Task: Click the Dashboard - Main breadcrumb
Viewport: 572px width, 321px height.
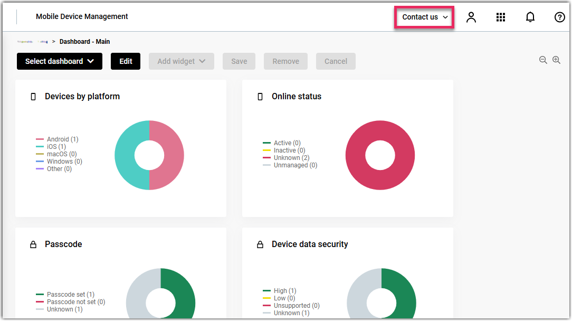Action: pos(84,42)
